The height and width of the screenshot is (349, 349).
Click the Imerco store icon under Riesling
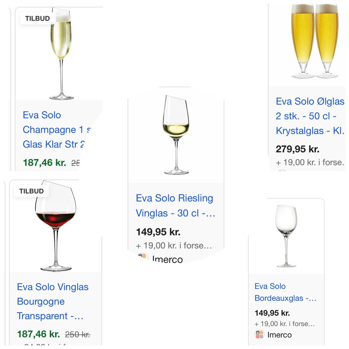click(143, 258)
